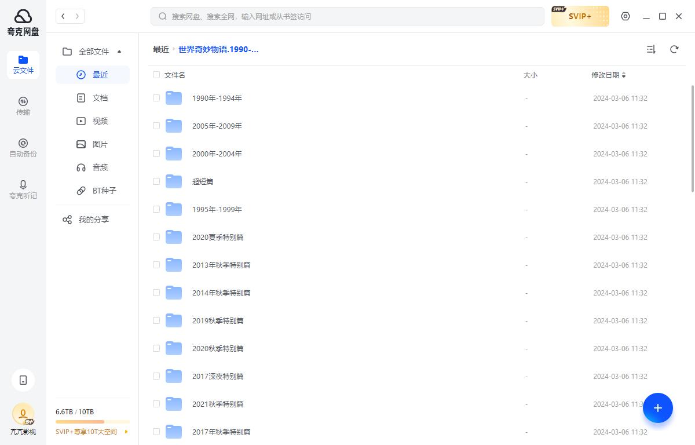
Task: Collapse the 全部文件 tree arrow
Action: coord(119,52)
